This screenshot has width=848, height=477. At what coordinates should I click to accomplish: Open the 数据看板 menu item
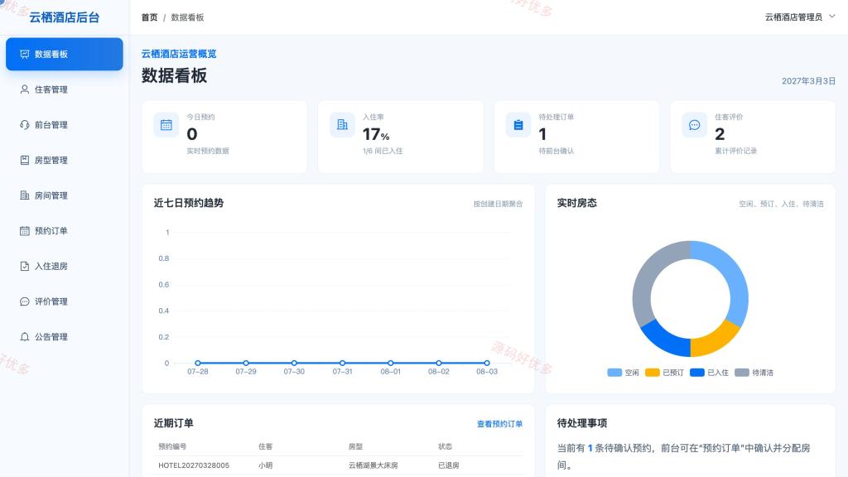coord(65,54)
